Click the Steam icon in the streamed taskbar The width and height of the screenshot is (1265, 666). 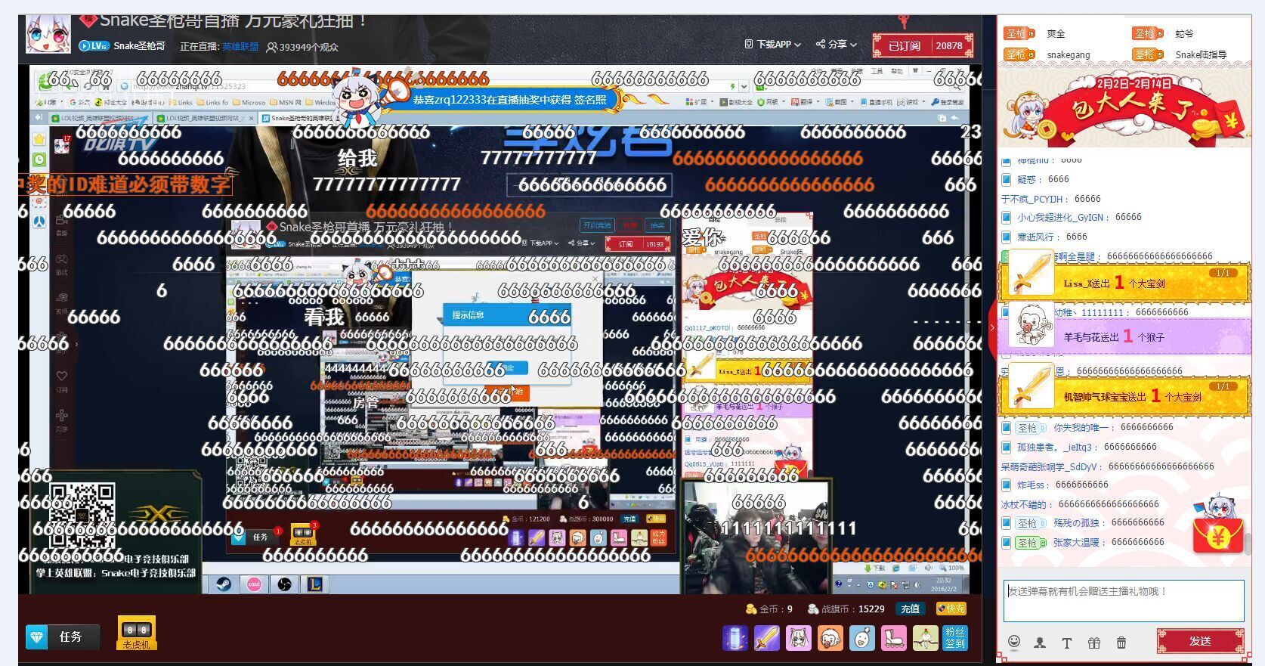click(224, 584)
